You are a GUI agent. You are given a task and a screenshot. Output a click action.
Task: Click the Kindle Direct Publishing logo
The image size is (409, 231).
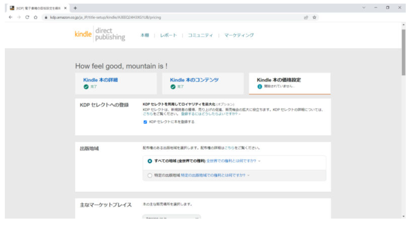click(100, 34)
